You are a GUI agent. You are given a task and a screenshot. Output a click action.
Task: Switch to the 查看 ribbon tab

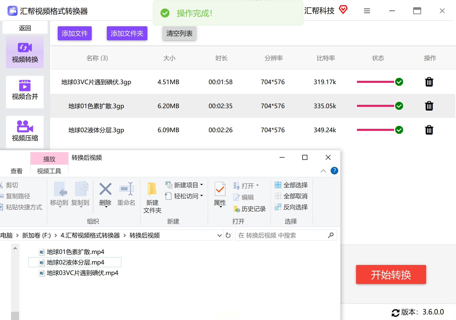pos(17,171)
